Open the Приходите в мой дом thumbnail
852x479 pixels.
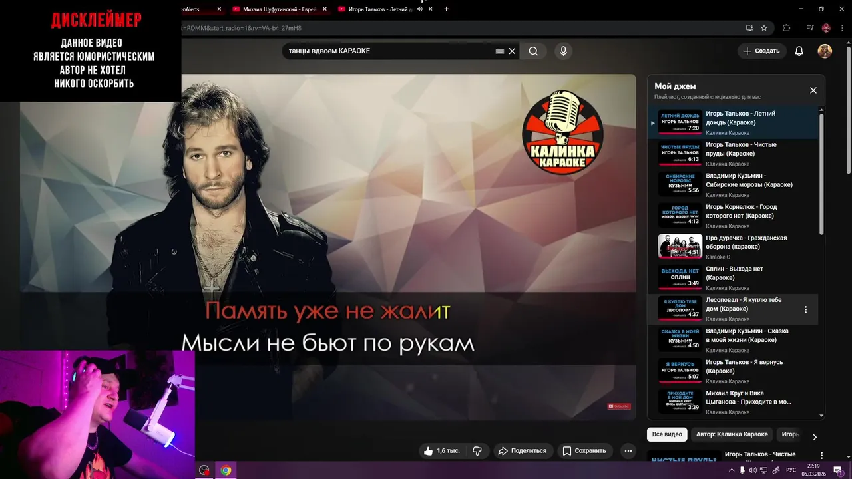pyautogui.click(x=680, y=402)
